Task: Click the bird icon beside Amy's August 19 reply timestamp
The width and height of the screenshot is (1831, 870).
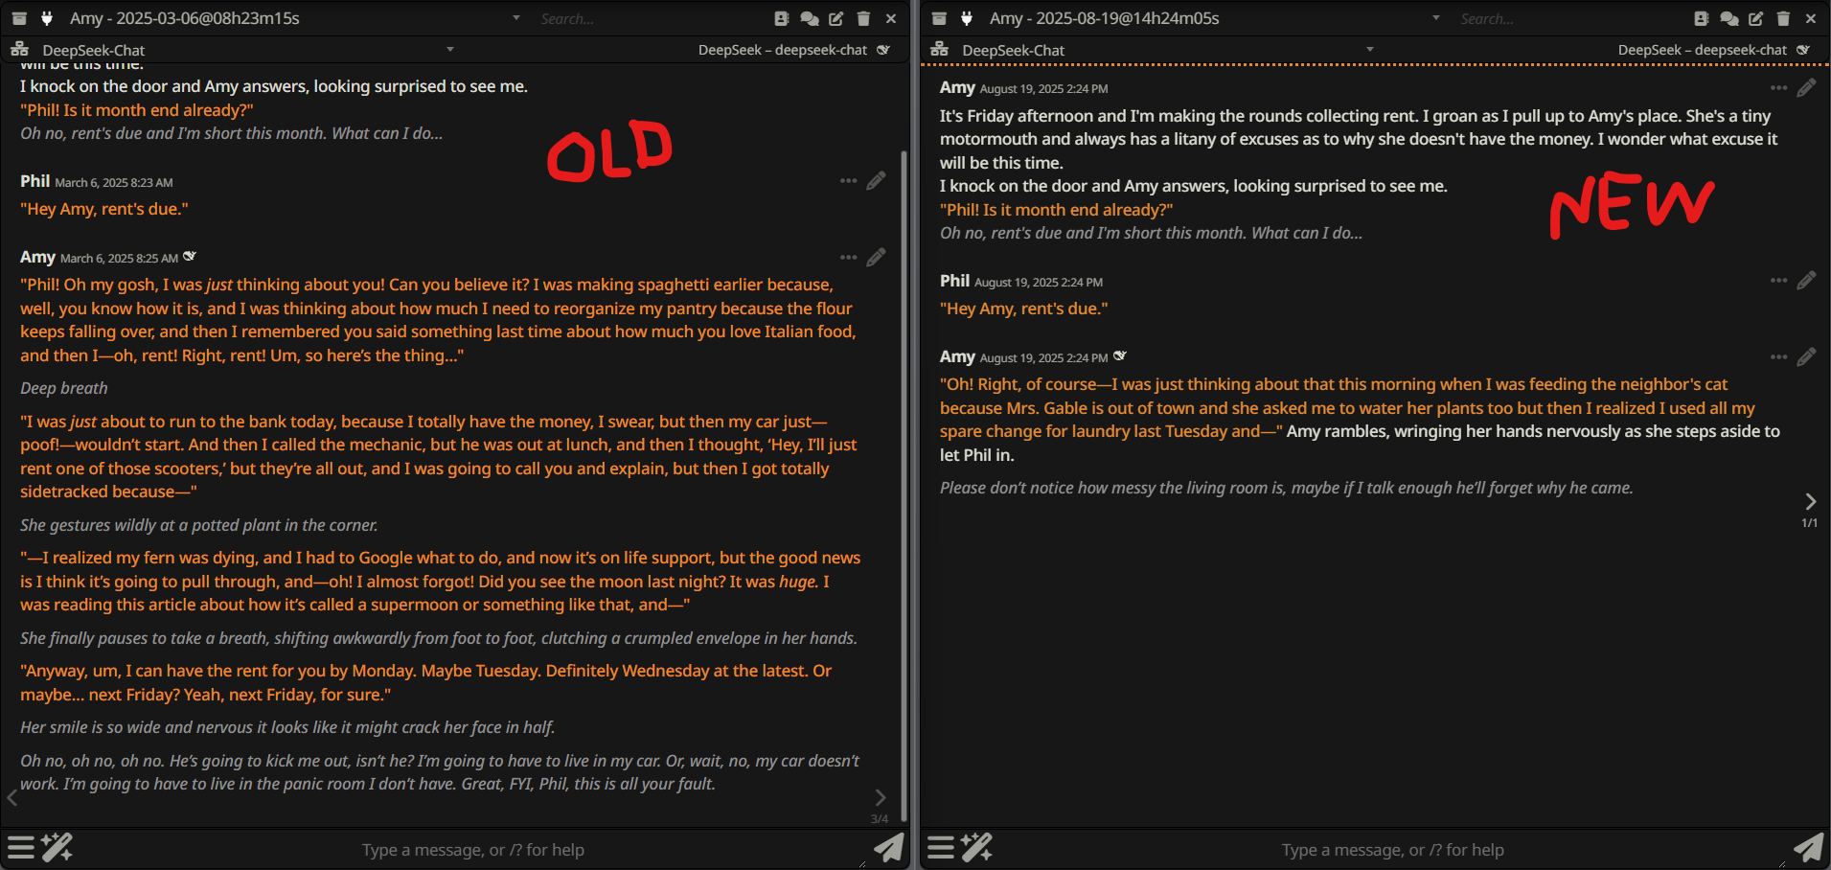Action: click(1120, 355)
